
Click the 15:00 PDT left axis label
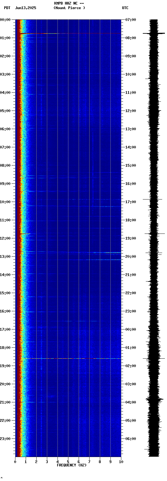click(x=5, y=293)
